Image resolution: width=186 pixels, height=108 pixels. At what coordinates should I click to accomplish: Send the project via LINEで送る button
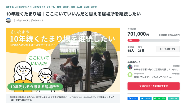160,98
